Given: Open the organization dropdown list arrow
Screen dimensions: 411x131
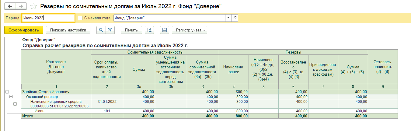Looking at the screenshot, I should [x=228, y=18].
